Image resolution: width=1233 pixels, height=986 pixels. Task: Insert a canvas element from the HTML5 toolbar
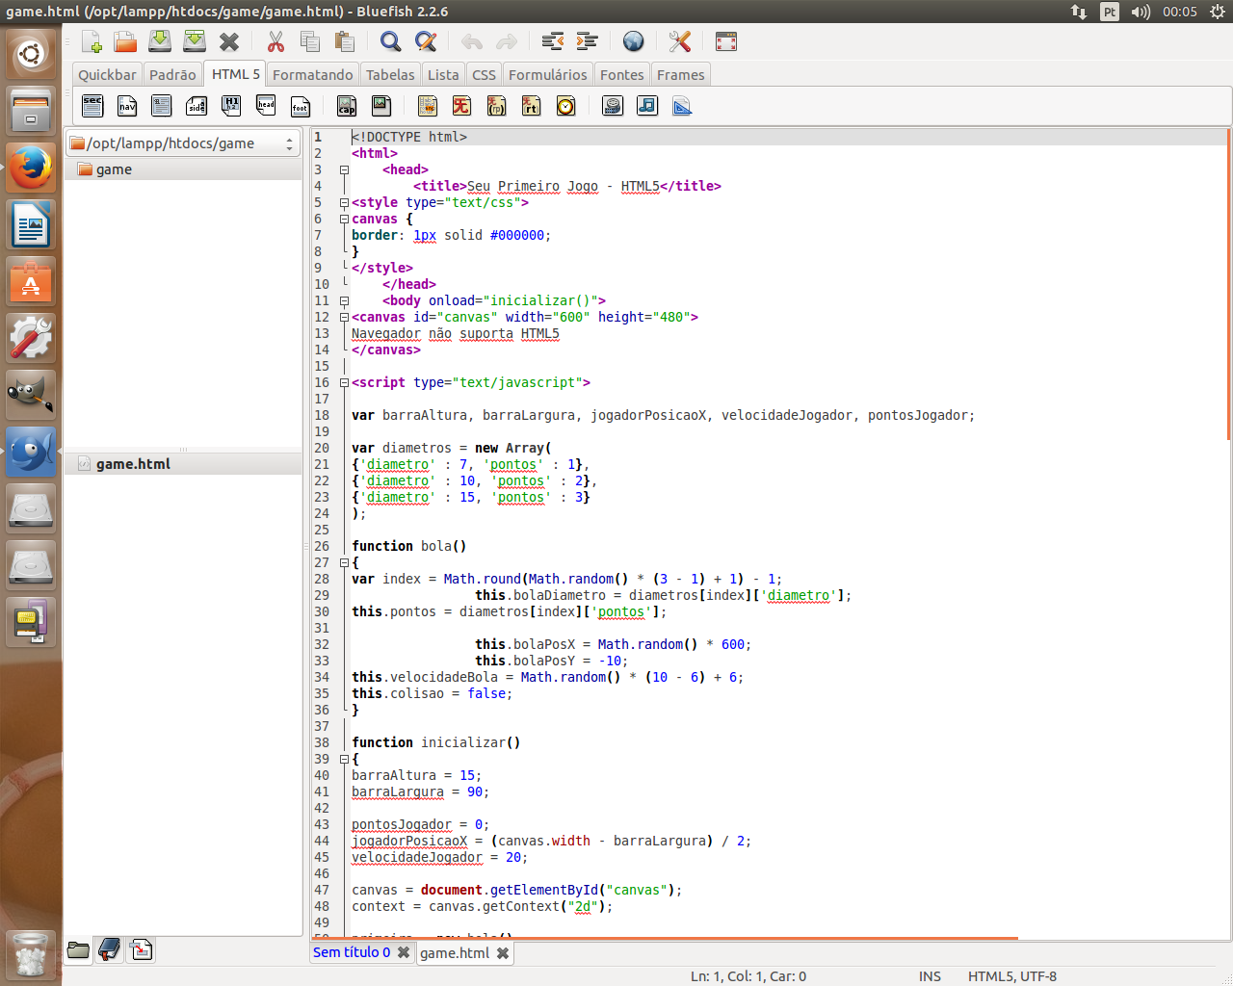click(682, 106)
